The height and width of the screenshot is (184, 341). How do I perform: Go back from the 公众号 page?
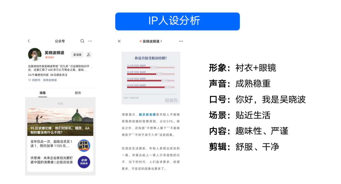(x=29, y=41)
